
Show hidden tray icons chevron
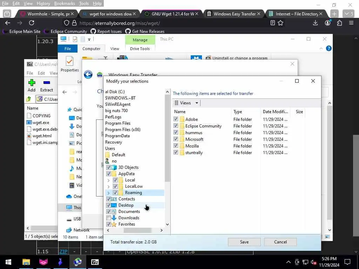click(x=289, y=262)
